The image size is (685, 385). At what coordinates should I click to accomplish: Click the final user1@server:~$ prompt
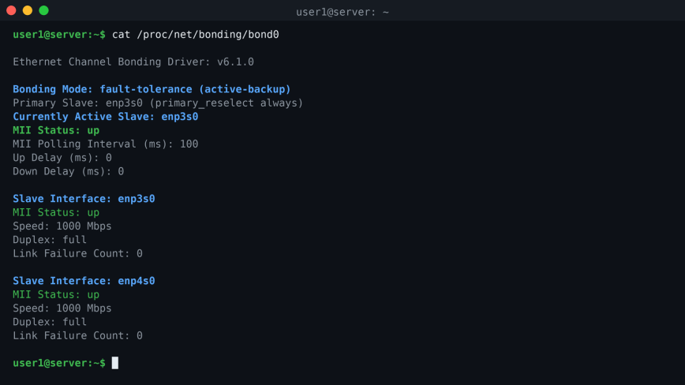[59, 363]
